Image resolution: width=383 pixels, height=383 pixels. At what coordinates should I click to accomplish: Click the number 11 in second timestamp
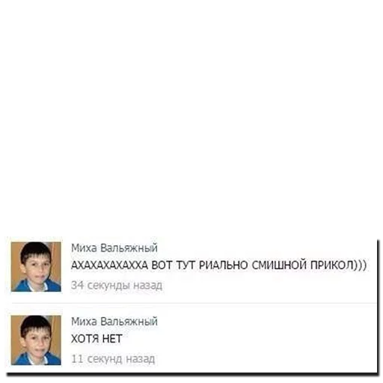(x=77, y=359)
